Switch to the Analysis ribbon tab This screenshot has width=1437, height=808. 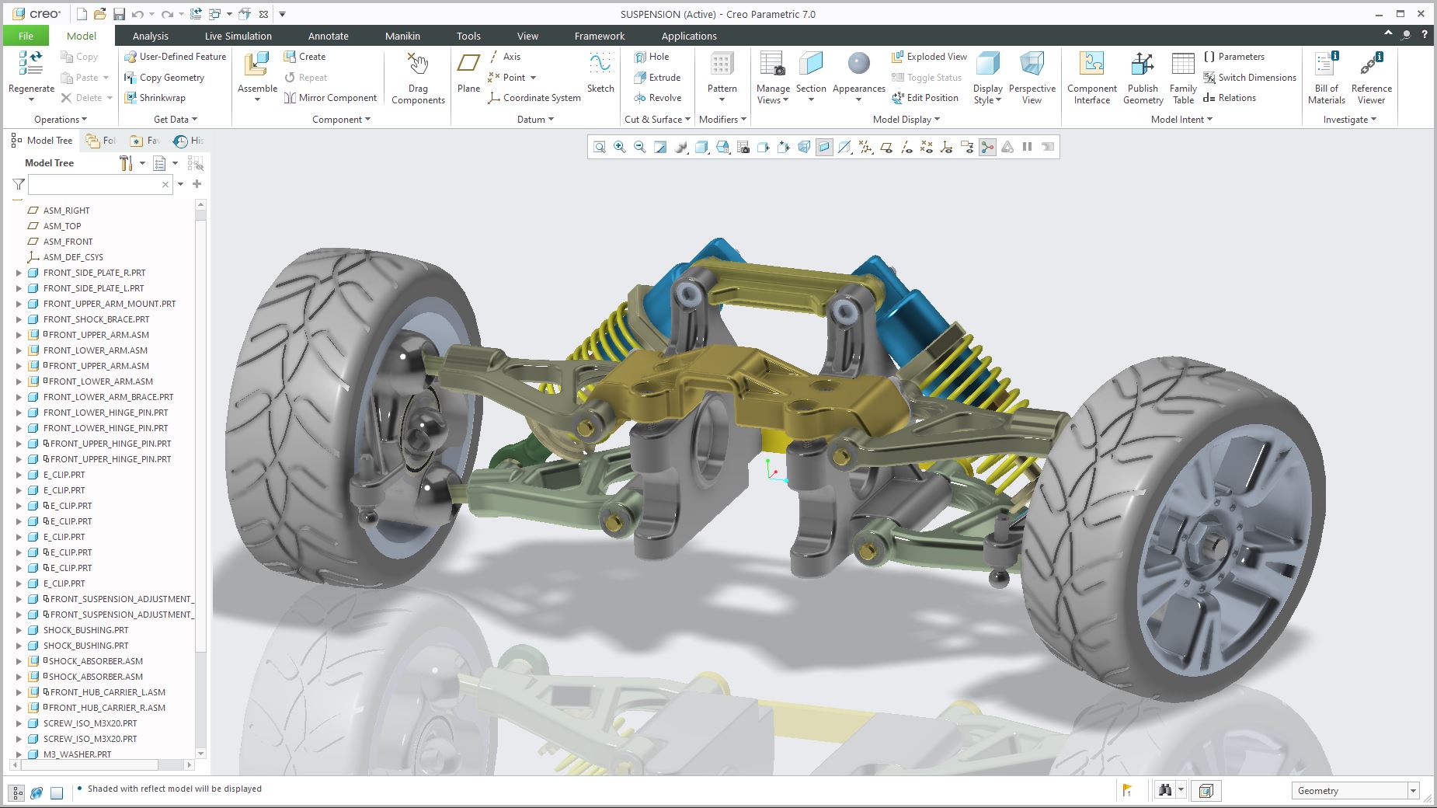click(150, 36)
